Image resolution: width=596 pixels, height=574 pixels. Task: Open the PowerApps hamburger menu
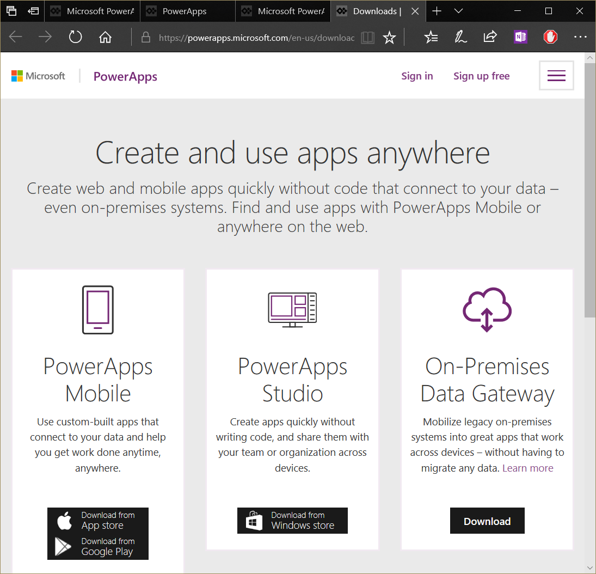(556, 76)
